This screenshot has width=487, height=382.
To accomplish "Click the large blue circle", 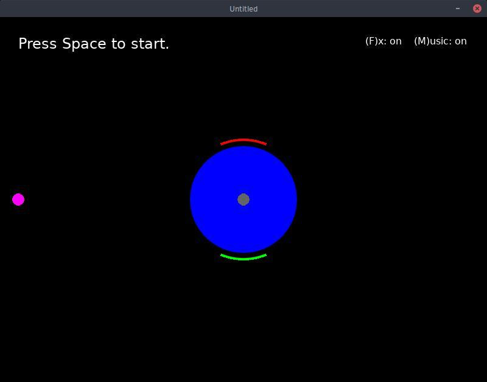I will [x=243, y=200].
